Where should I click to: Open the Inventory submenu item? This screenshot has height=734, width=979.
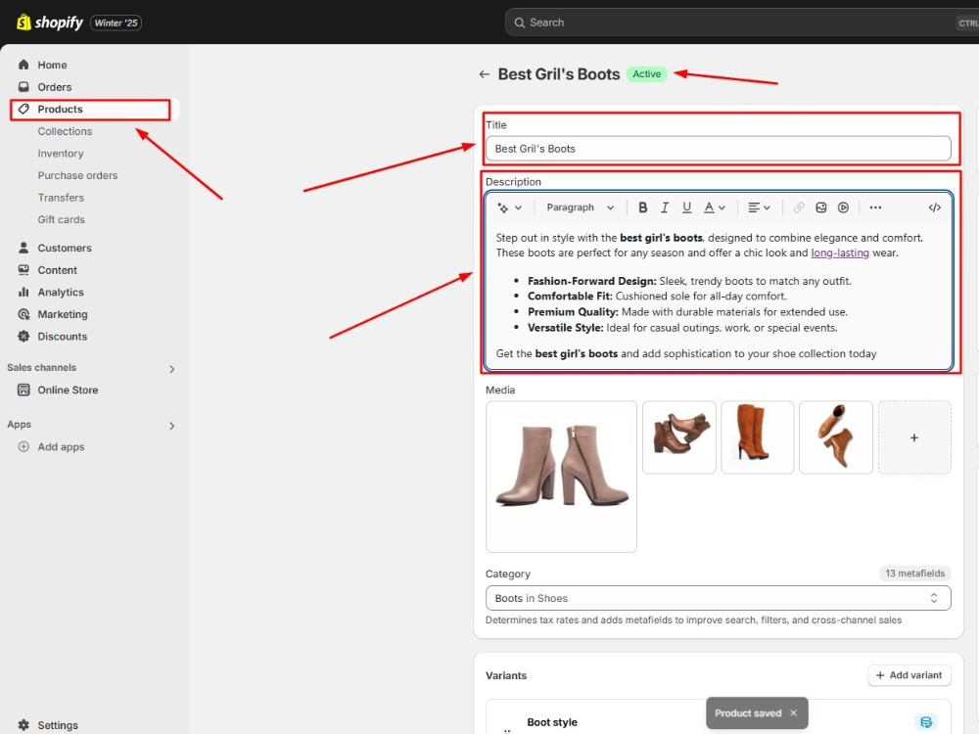tap(61, 154)
